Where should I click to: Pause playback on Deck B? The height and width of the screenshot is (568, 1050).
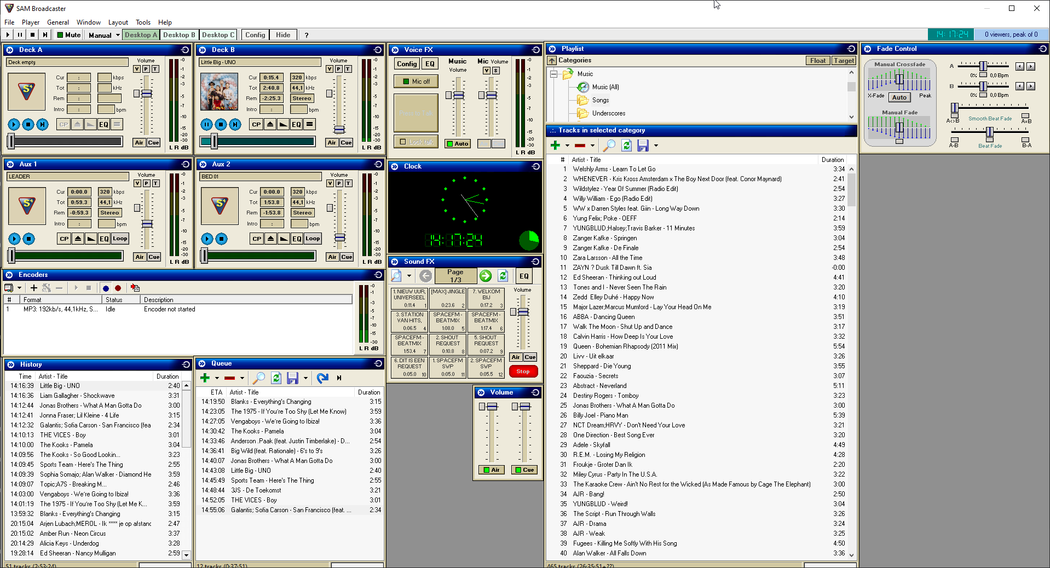206,124
